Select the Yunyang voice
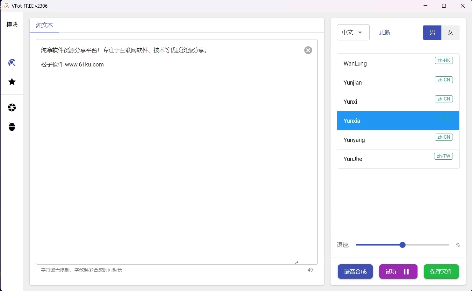Image resolution: width=472 pixels, height=291 pixels. click(398, 140)
